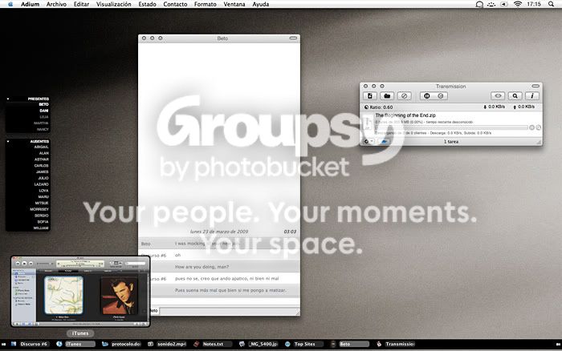Open the Contacto menu
The width and height of the screenshot is (562, 351).
click(175, 4)
